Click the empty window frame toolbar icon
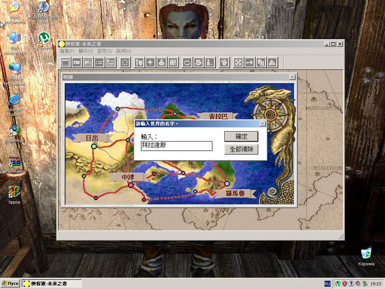Screen dimensions: 385x289 65,63
